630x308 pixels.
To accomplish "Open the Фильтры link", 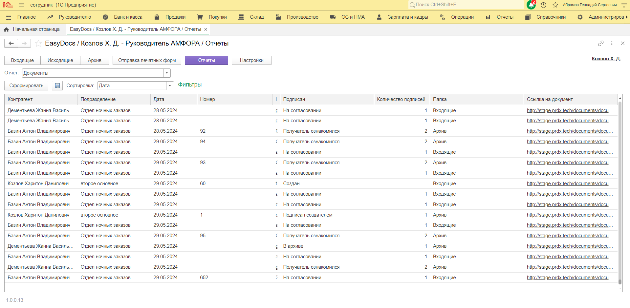I will (190, 85).
